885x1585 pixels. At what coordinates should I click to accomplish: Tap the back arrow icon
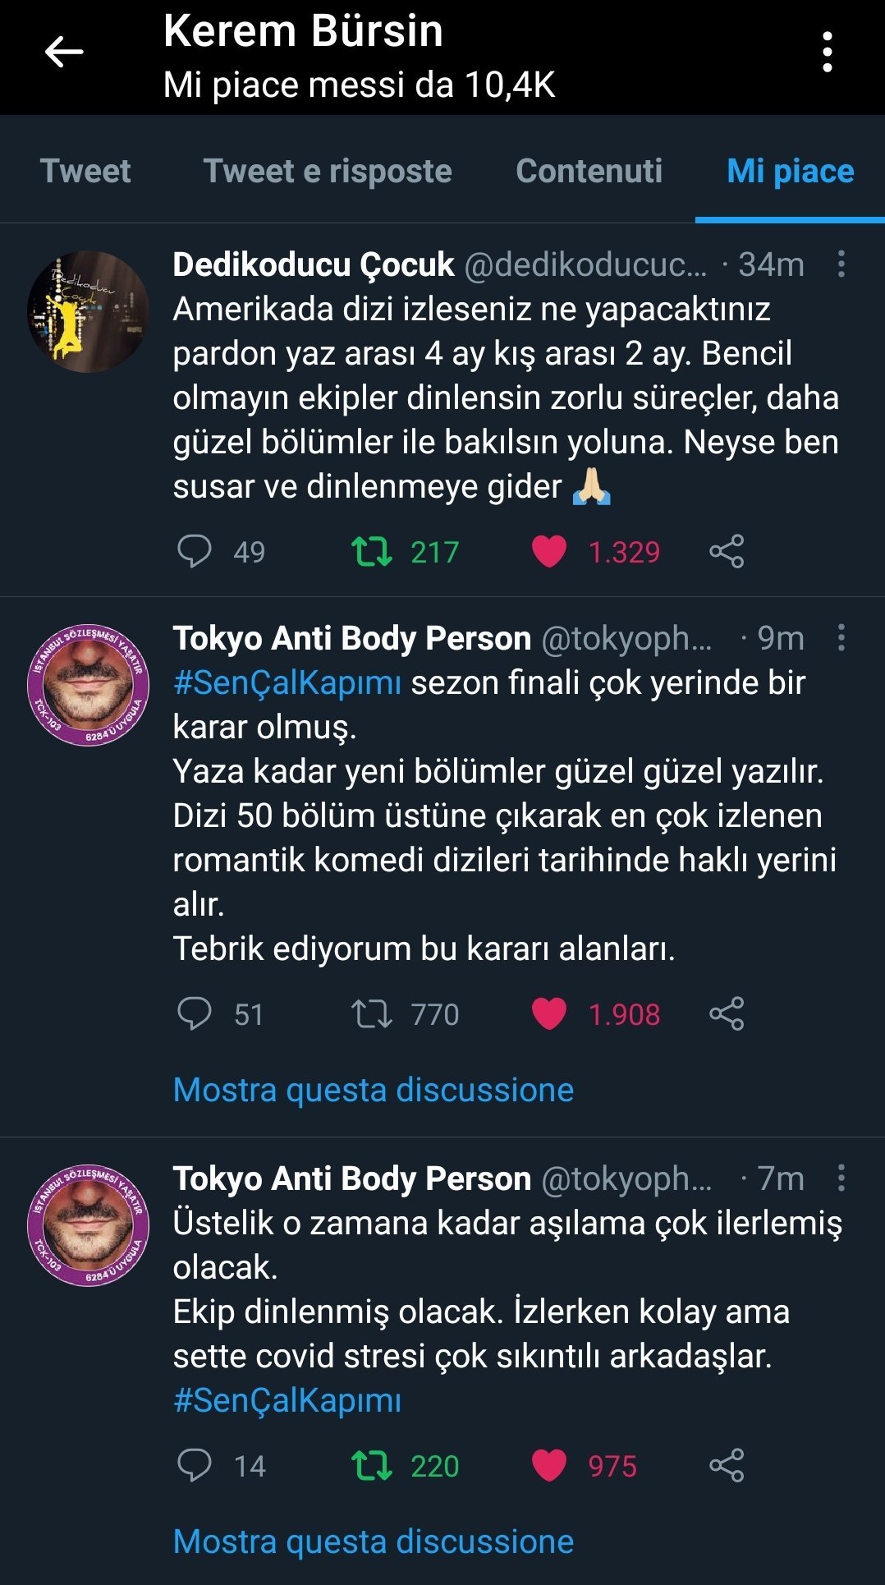click(64, 52)
